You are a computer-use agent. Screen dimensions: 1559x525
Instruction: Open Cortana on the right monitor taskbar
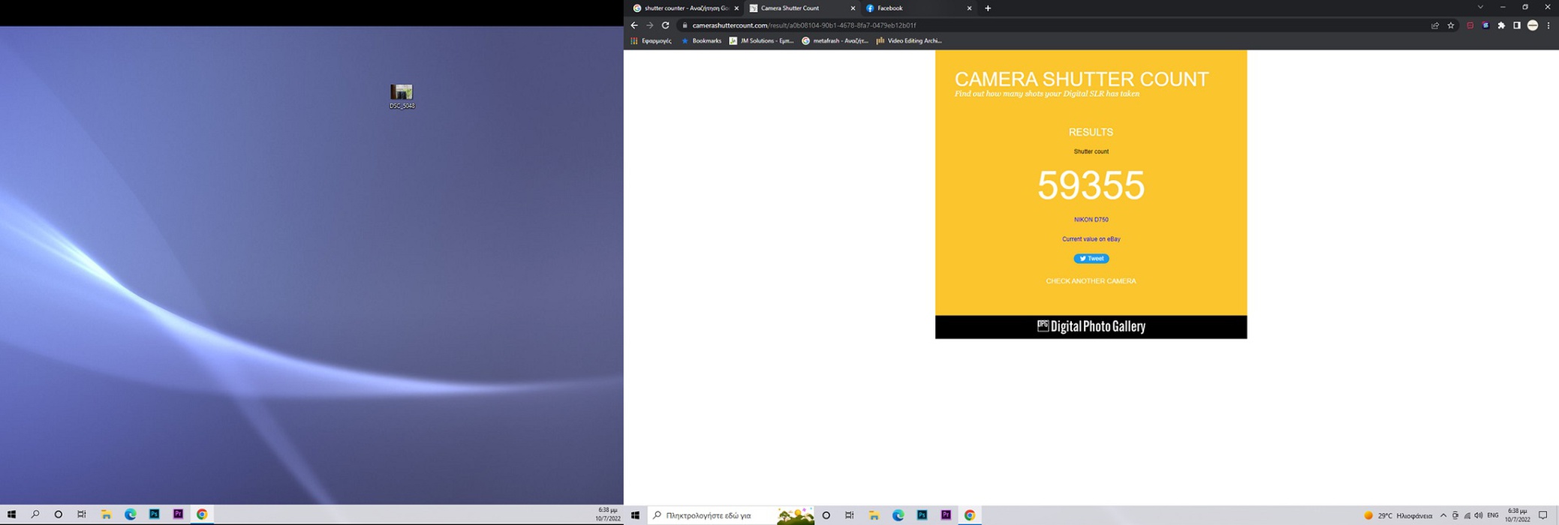point(826,515)
